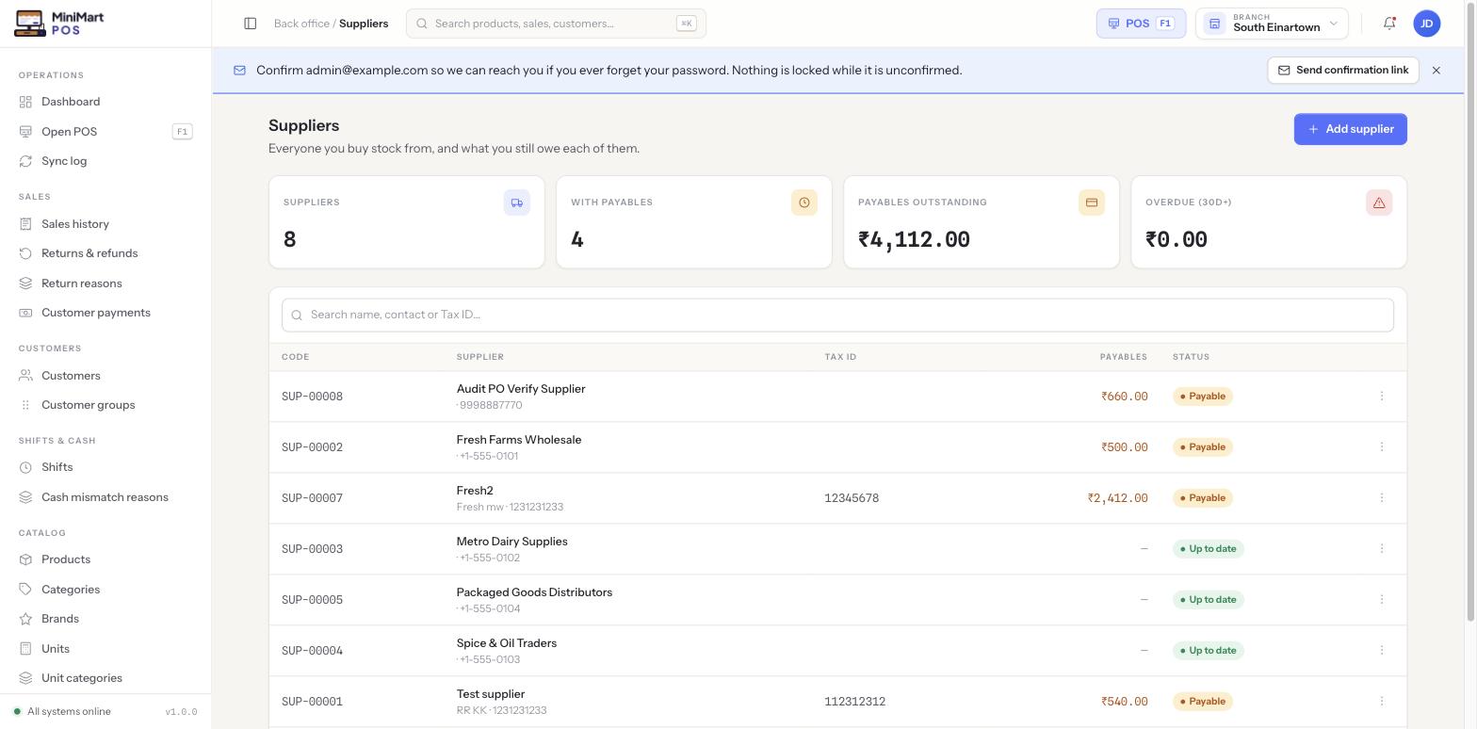
Task: Click the global product search field
Action: (x=556, y=24)
